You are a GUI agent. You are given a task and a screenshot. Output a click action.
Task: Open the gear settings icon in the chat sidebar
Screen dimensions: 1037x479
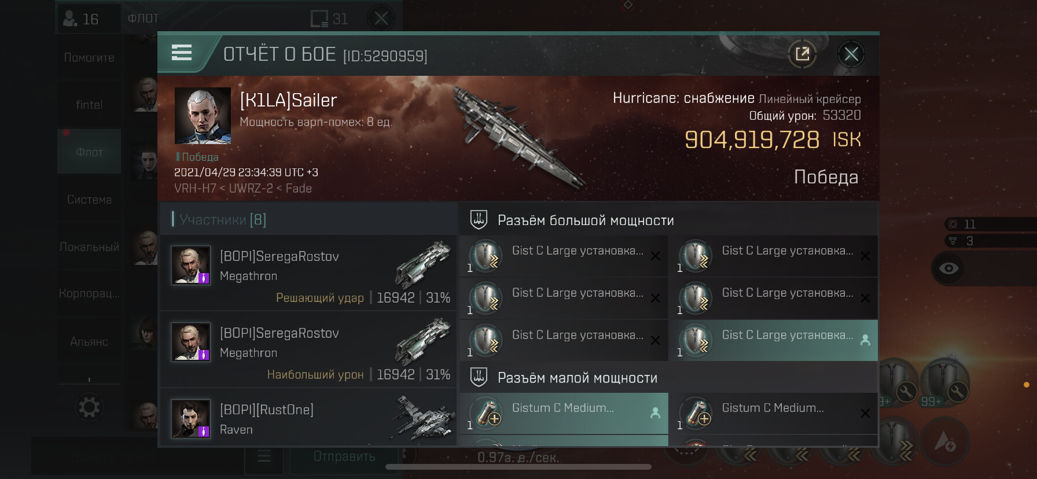(x=89, y=407)
